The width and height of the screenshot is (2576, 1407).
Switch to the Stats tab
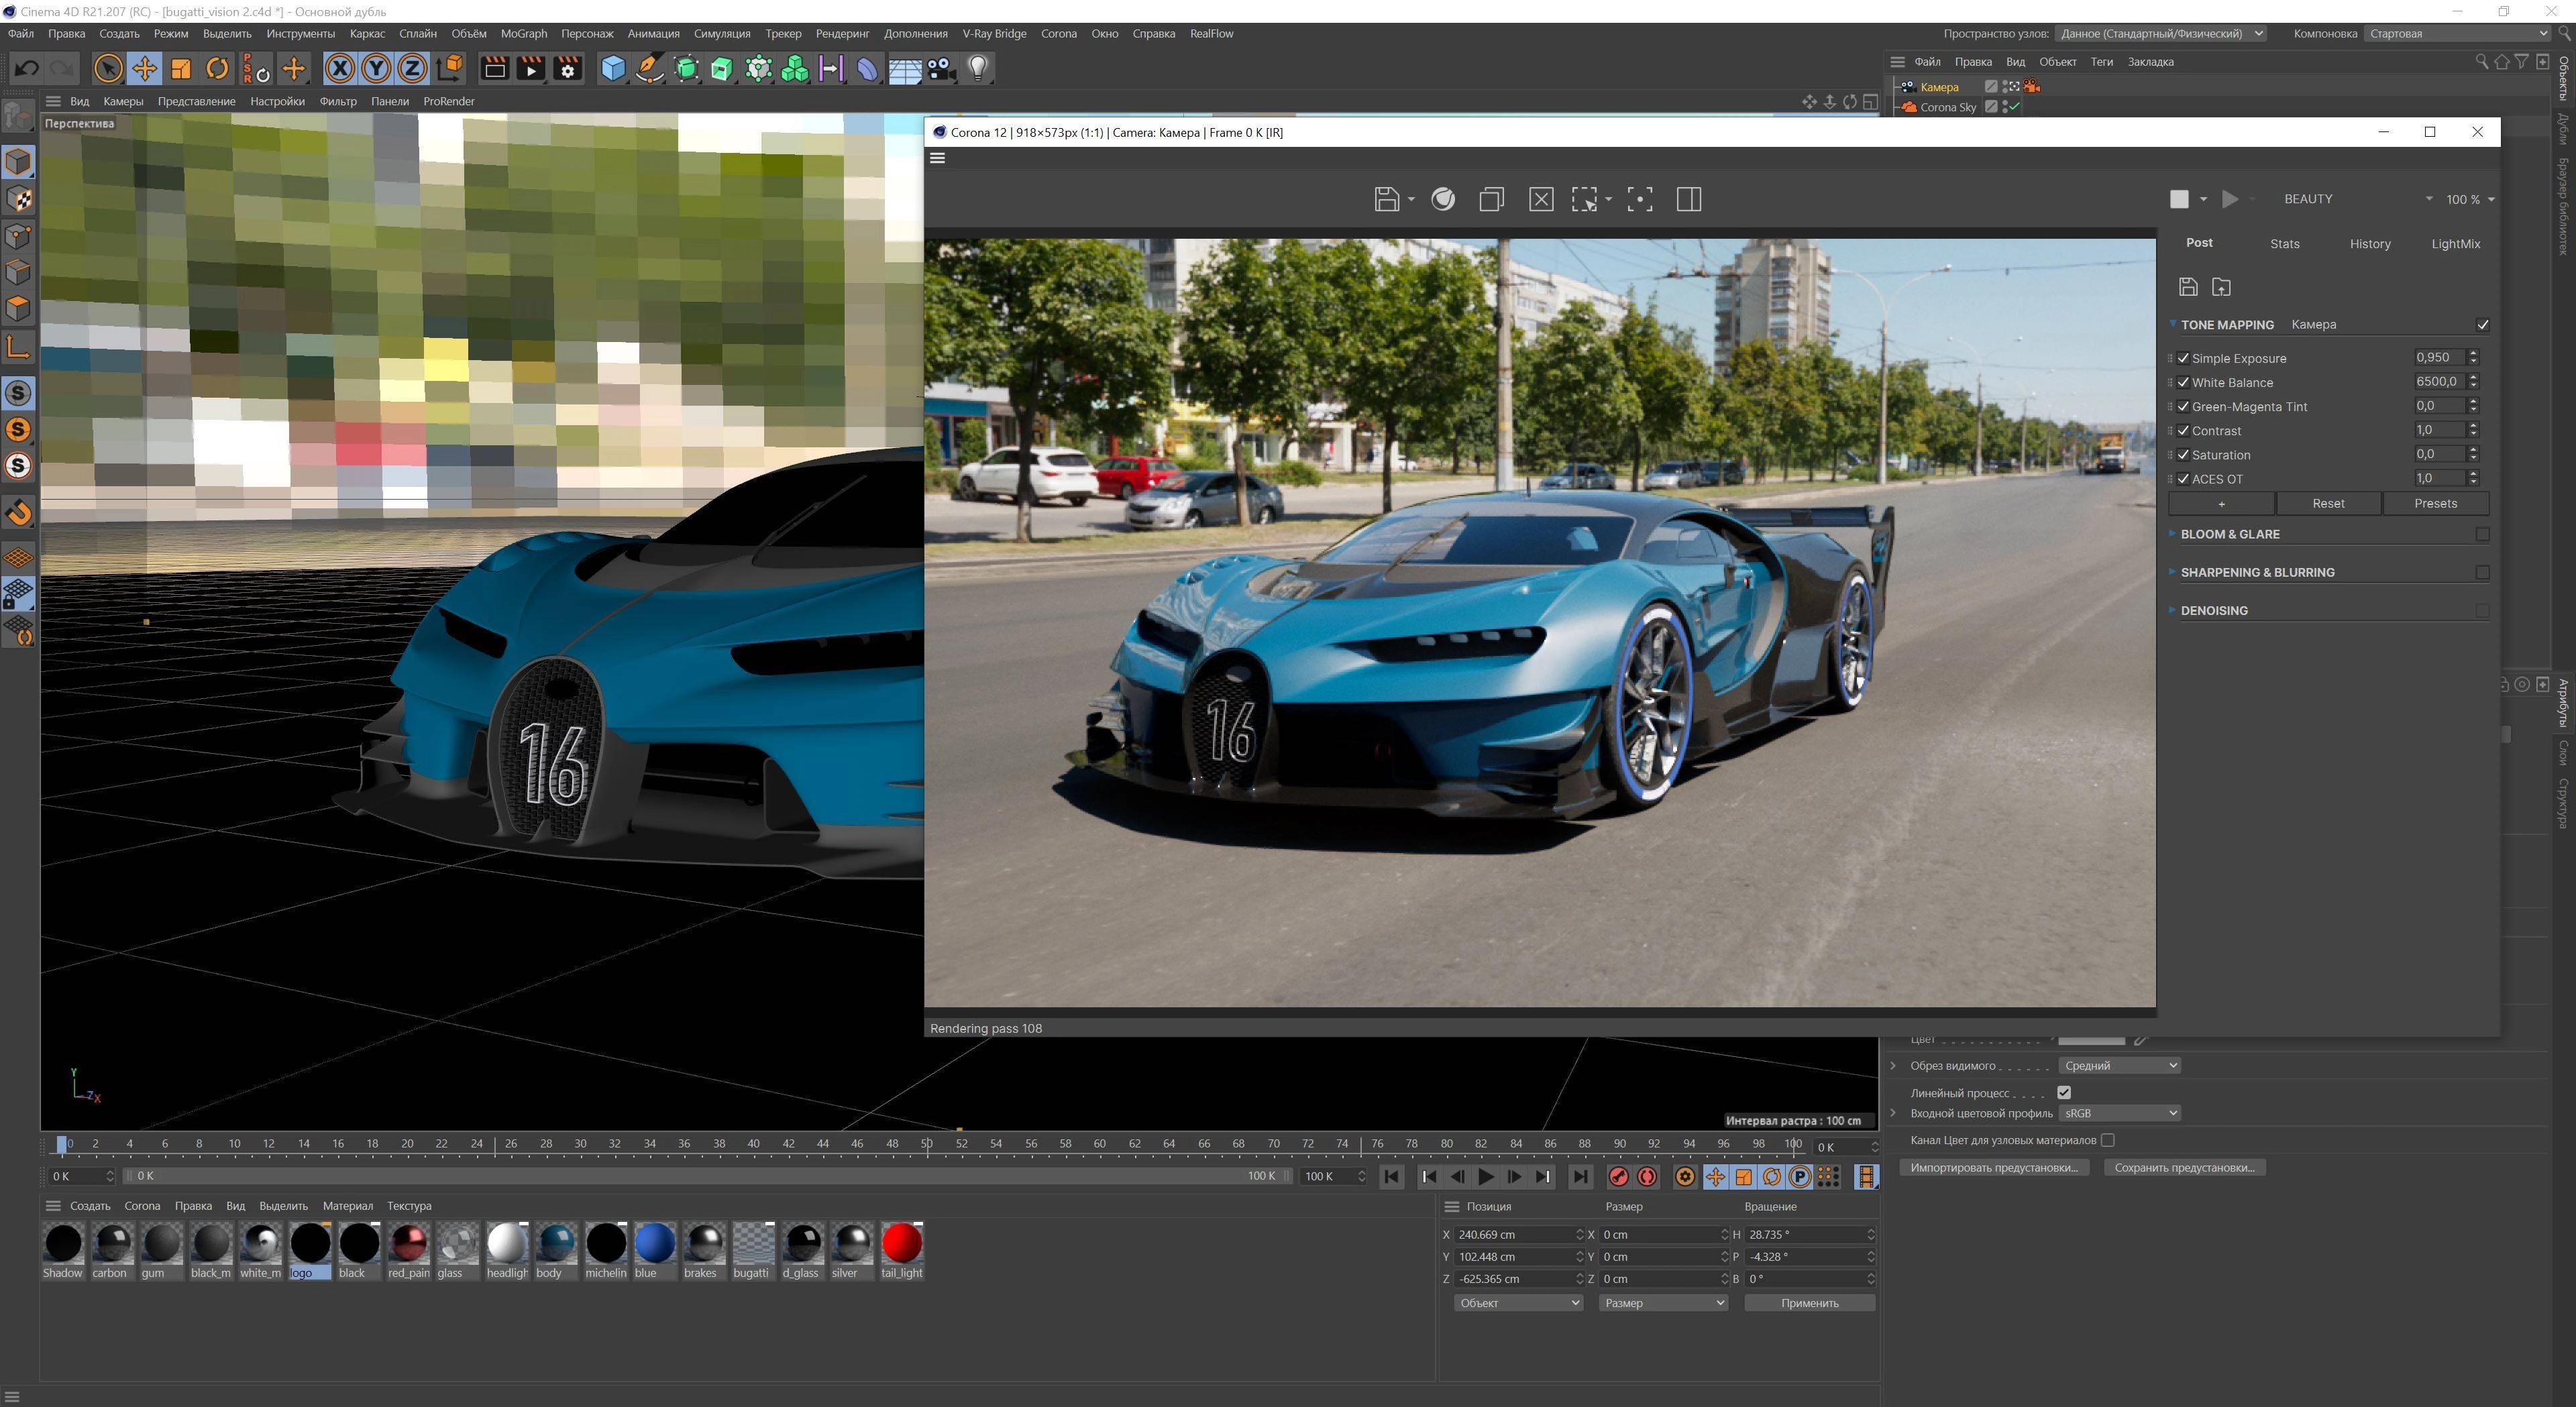(2284, 244)
